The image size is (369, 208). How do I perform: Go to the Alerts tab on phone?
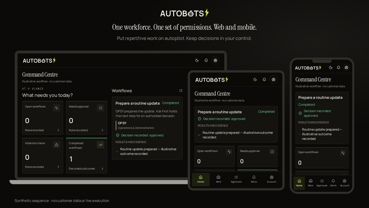point(333,183)
